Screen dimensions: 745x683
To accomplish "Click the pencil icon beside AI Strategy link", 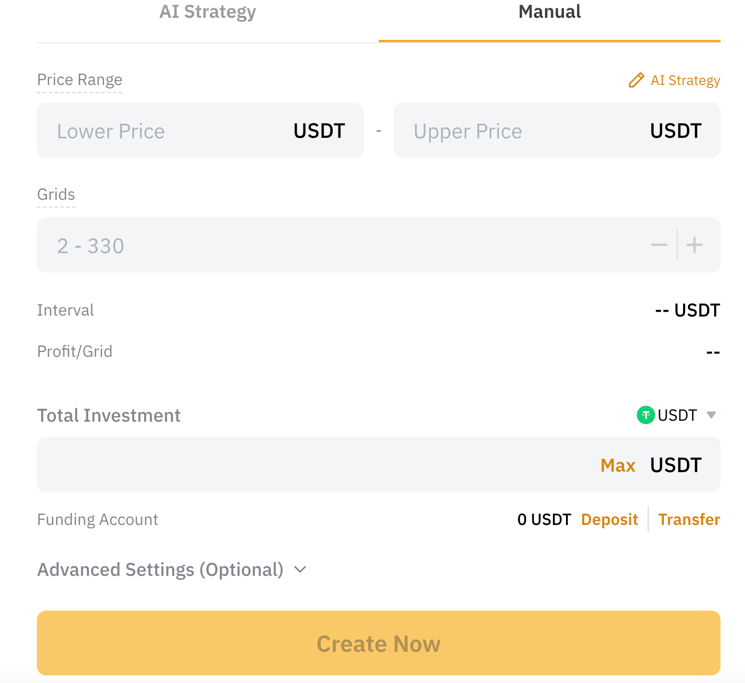I will (x=636, y=80).
